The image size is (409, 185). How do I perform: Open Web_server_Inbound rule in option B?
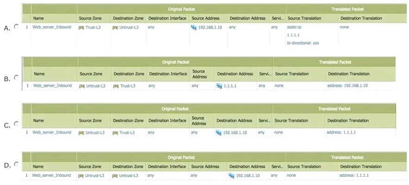[x=52, y=85]
